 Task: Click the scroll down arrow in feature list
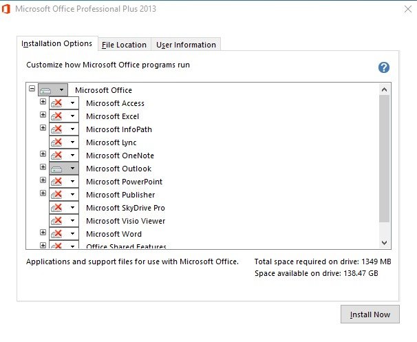[384, 242]
